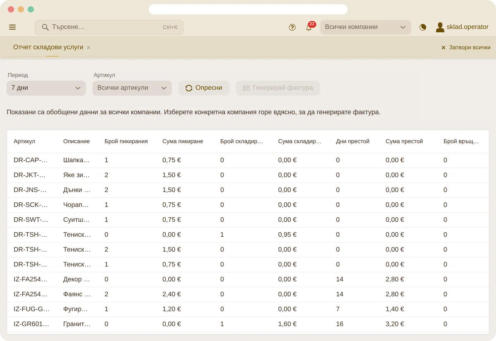Screen dimensions: 496x341
Task: Click the Декор description cell
Action: (x=77, y=279)
